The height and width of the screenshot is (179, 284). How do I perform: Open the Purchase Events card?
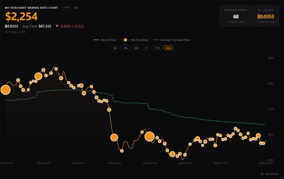236,16
